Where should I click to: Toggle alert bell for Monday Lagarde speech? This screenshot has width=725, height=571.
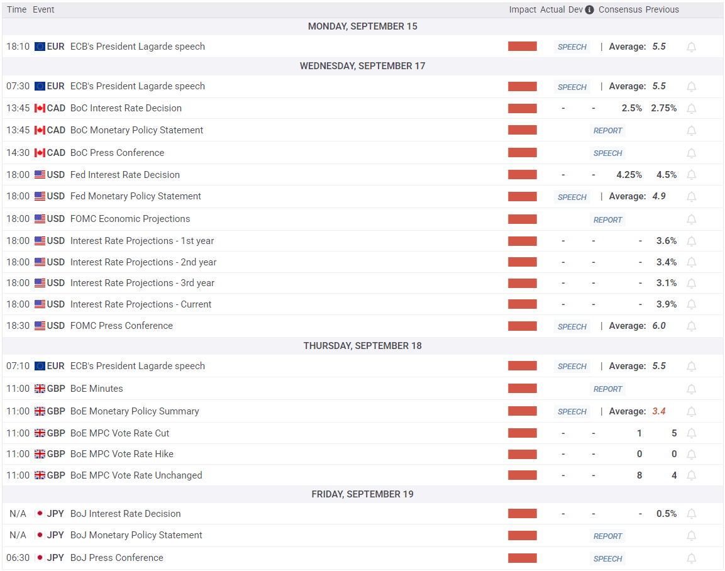coord(691,47)
